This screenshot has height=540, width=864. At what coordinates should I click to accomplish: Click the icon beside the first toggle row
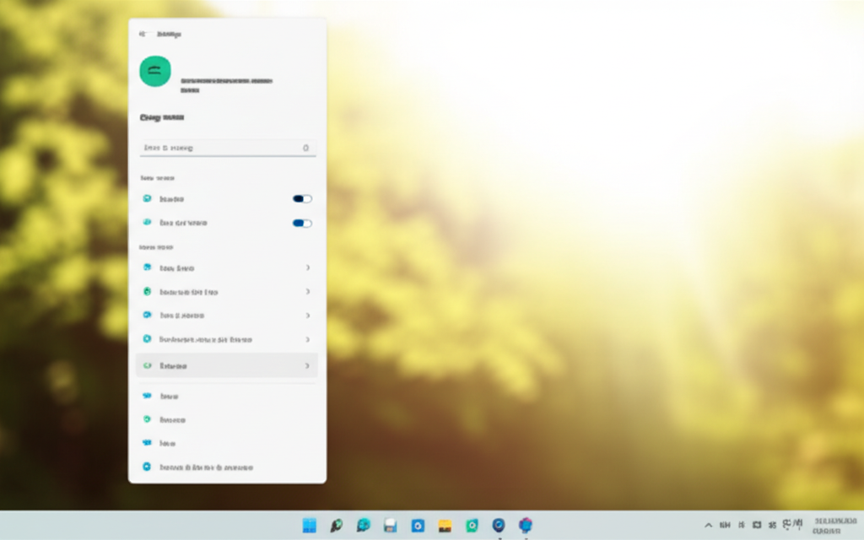[147, 199]
